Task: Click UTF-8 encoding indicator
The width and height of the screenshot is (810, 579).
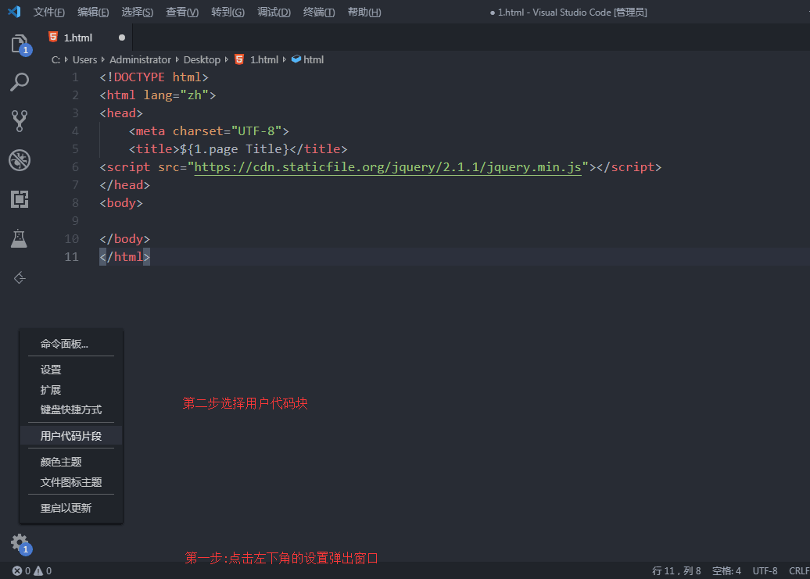Action: (x=765, y=570)
